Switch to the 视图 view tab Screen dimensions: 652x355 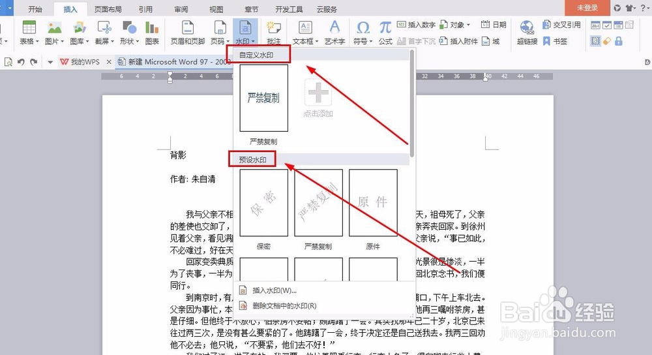(x=216, y=8)
